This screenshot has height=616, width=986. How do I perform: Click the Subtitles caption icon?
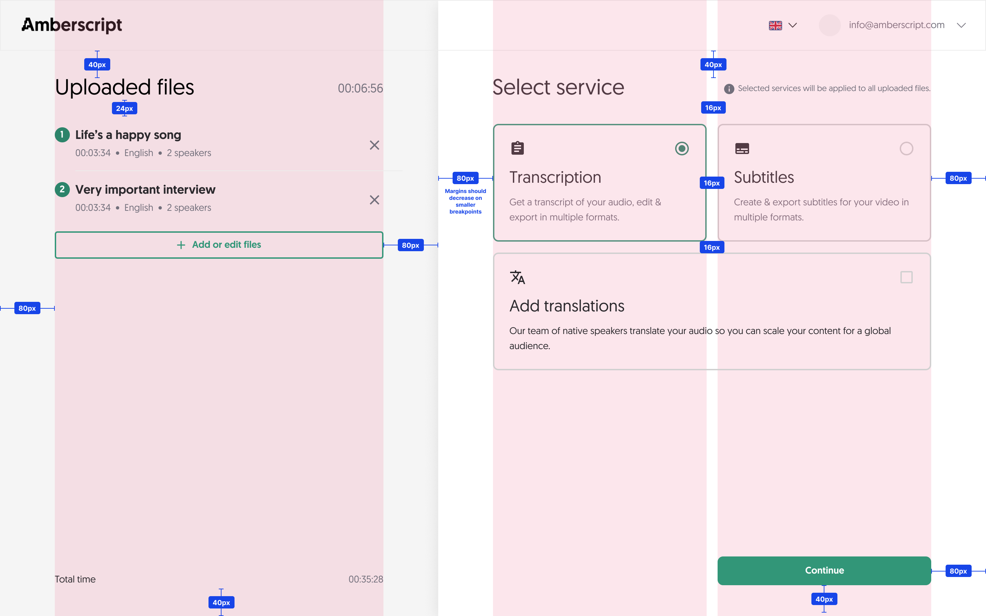(x=742, y=148)
